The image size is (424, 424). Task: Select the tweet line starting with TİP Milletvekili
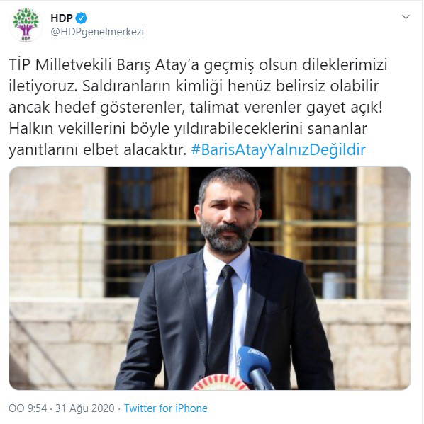198,65
